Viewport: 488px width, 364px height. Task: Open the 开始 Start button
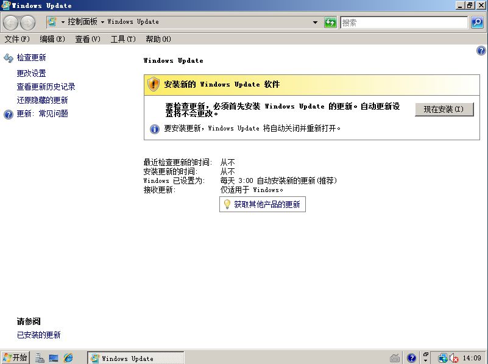(x=15, y=357)
